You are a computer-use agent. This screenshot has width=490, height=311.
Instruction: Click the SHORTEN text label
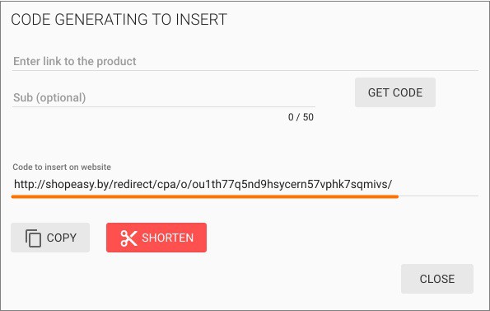pyautogui.click(x=168, y=238)
